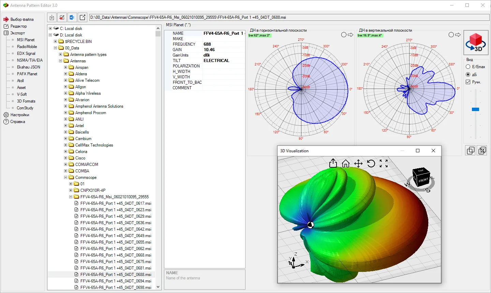Image resolution: width=491 pixels, height=293 pixels.
Task: Click the home view icon in 3D window
Action: click(x=345, y=164)
